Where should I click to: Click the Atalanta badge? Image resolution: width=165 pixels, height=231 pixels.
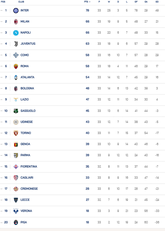[x=16, y=77]
